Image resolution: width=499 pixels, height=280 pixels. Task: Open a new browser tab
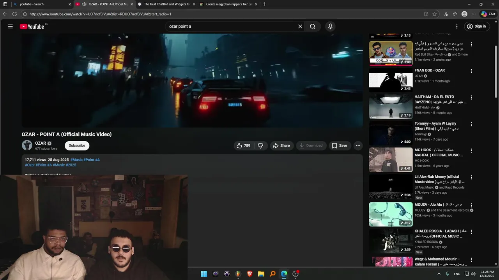click(265, 4)
